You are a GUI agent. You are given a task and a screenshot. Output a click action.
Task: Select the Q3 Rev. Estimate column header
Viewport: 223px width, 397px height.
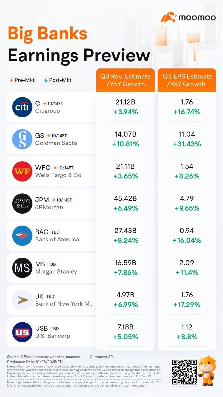(125, 80)
